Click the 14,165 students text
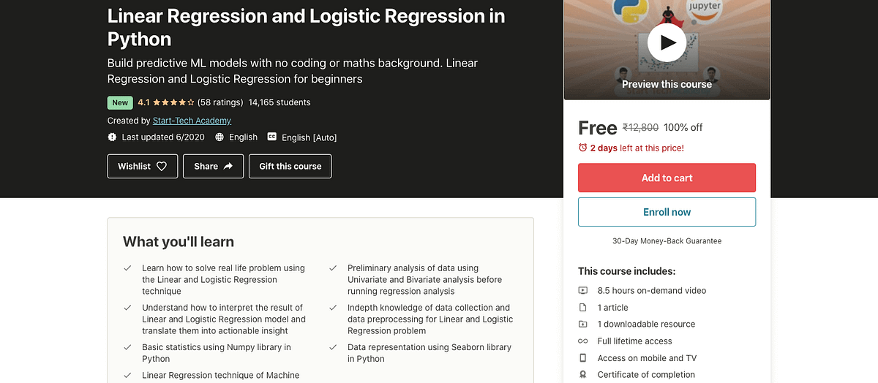Screen dimensions: 878x383 [x=279, y=102]
